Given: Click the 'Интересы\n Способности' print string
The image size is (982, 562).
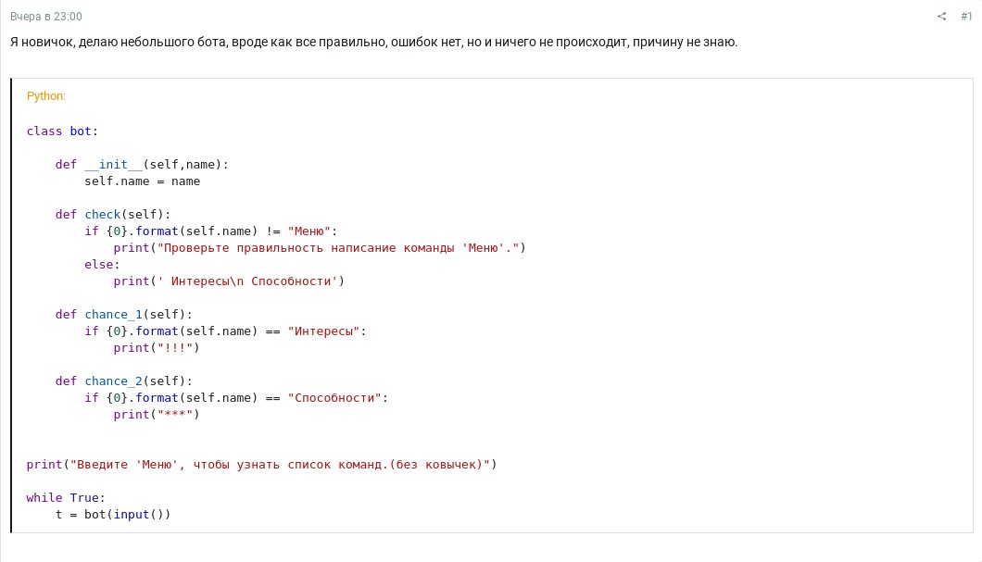Looking at the screenshot, I should pos(247,281).
